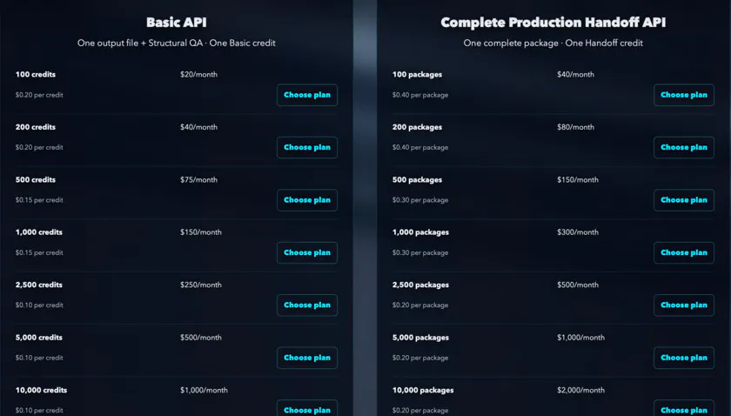Choose plan for 500 packages Handoff API
Viewport: 731px width, 416px height.
[x=683, y=200]
